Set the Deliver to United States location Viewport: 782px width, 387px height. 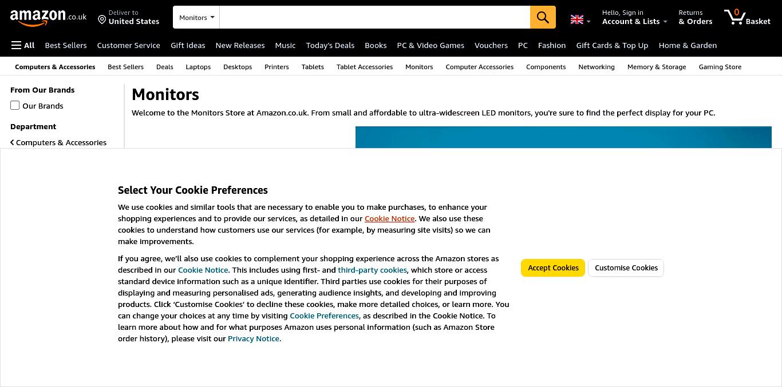[129, 17]
